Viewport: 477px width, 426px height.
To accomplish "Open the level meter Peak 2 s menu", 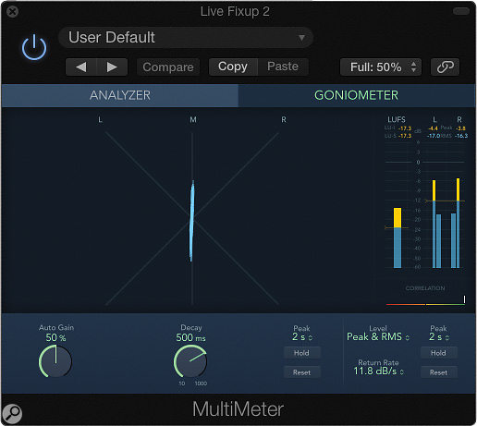I will (439, 337).
